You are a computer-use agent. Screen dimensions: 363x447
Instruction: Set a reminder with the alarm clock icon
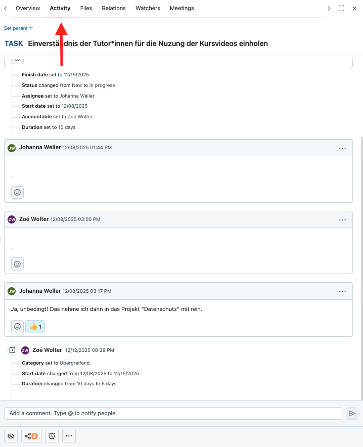(x=52, y=436)
